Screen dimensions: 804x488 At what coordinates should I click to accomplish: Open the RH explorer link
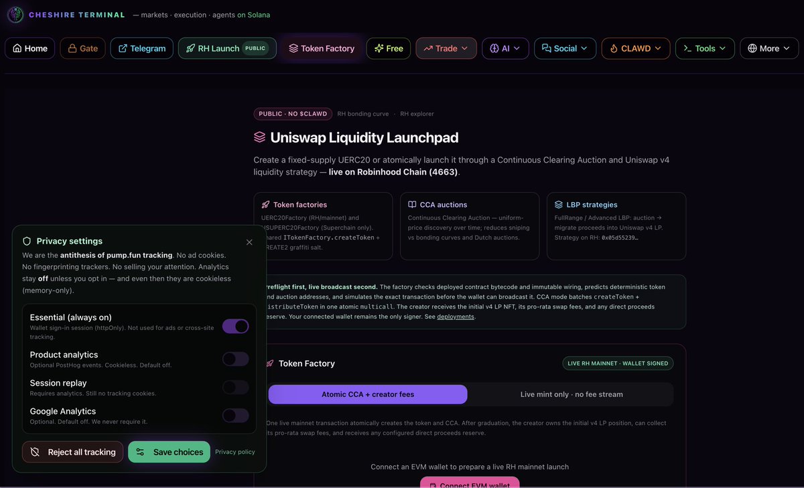tap(417, 114)
